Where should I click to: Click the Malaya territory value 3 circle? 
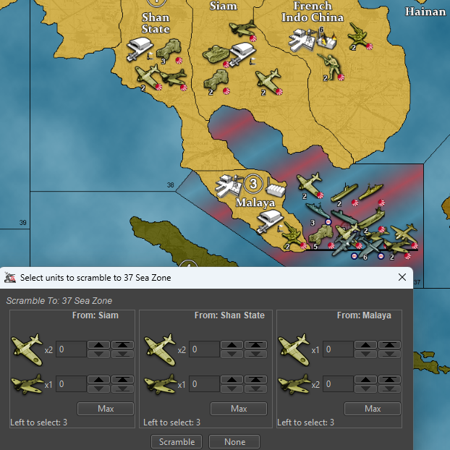click(254, 182)
